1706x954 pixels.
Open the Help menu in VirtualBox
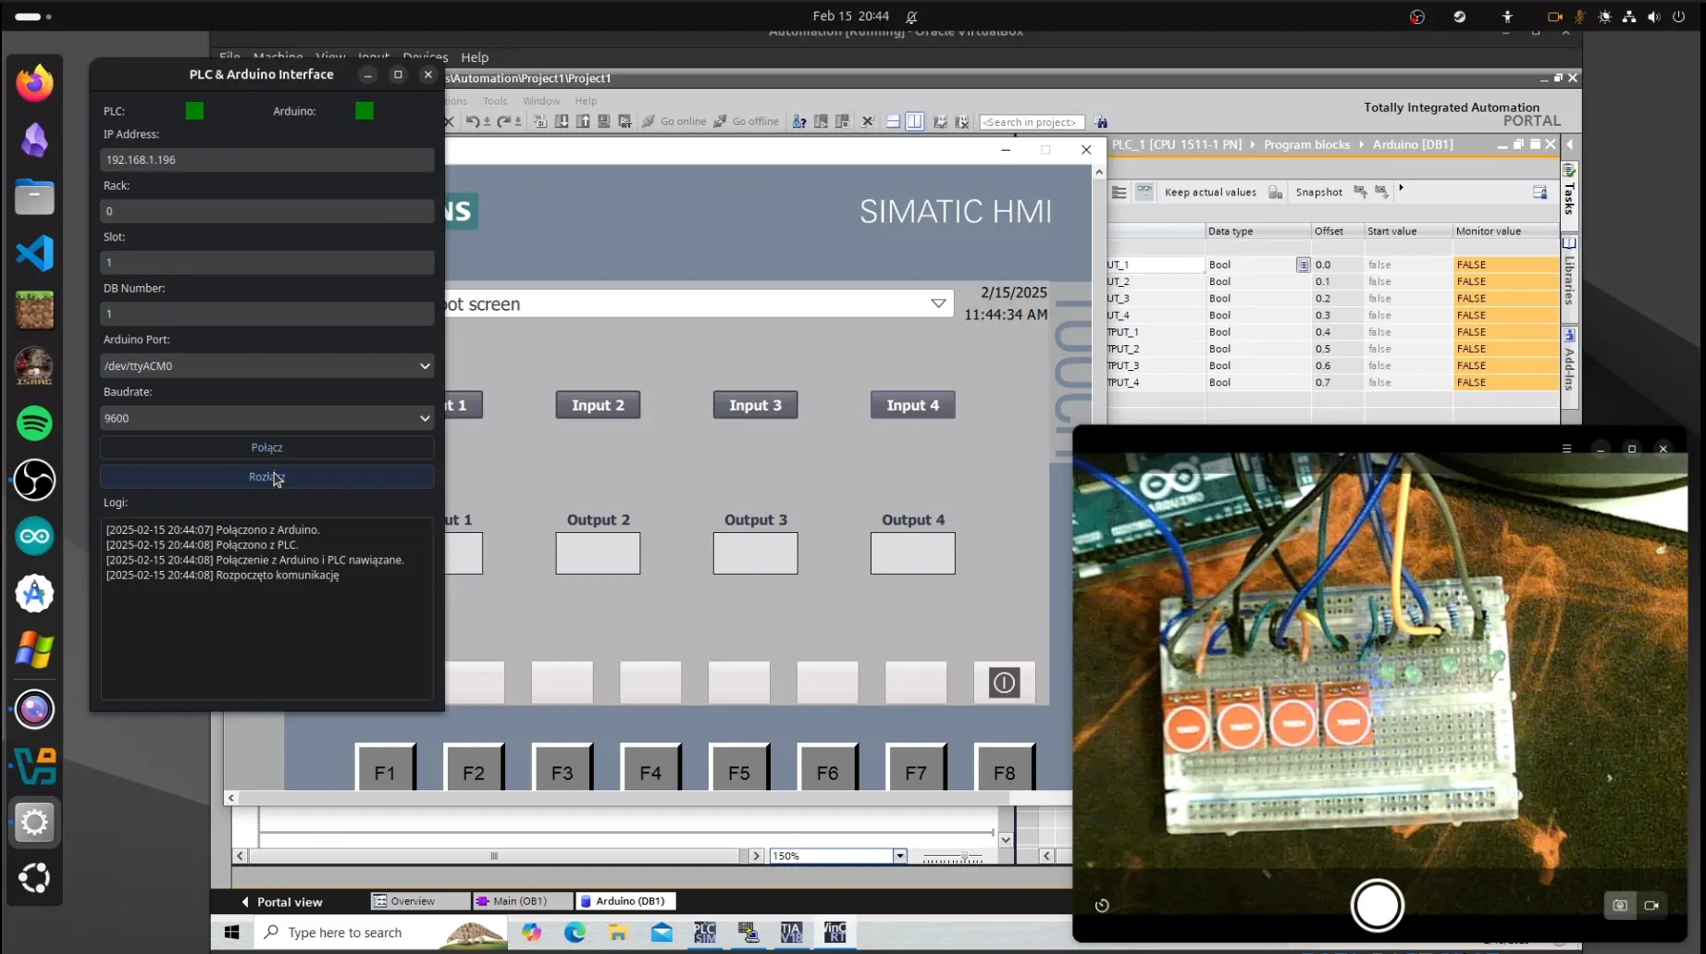coord(475,57)
